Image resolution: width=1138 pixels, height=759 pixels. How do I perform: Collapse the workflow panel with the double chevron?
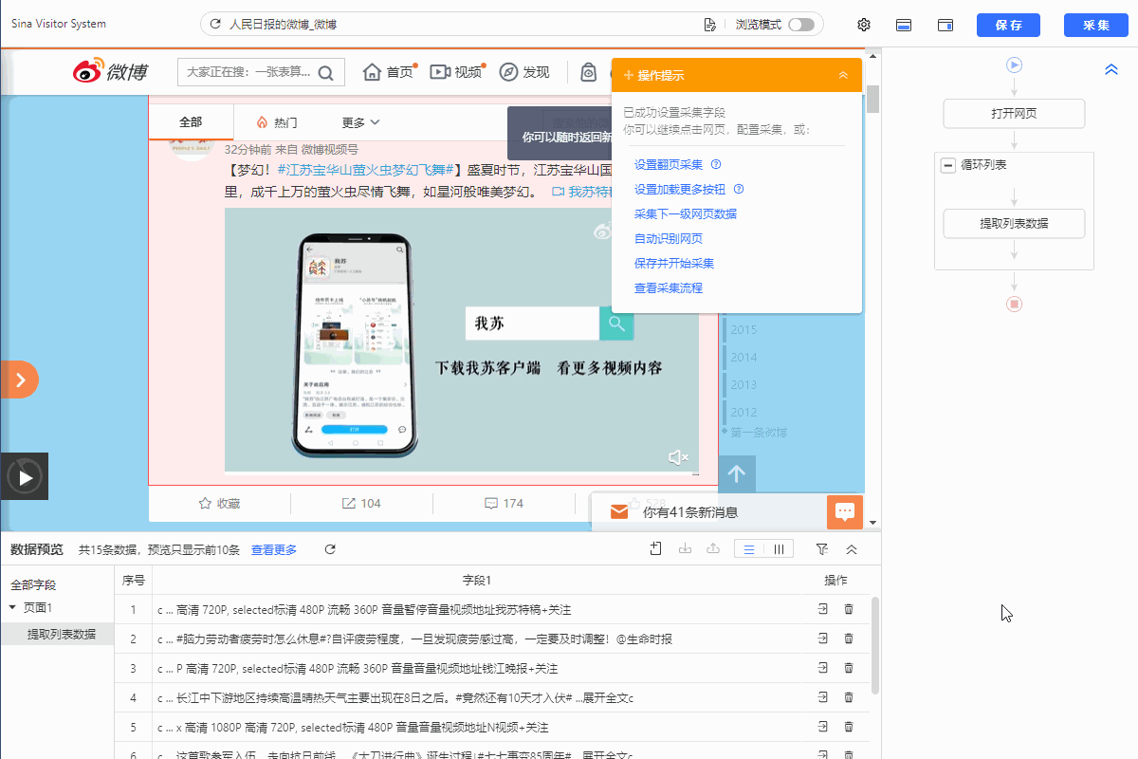pos(1111,69)
